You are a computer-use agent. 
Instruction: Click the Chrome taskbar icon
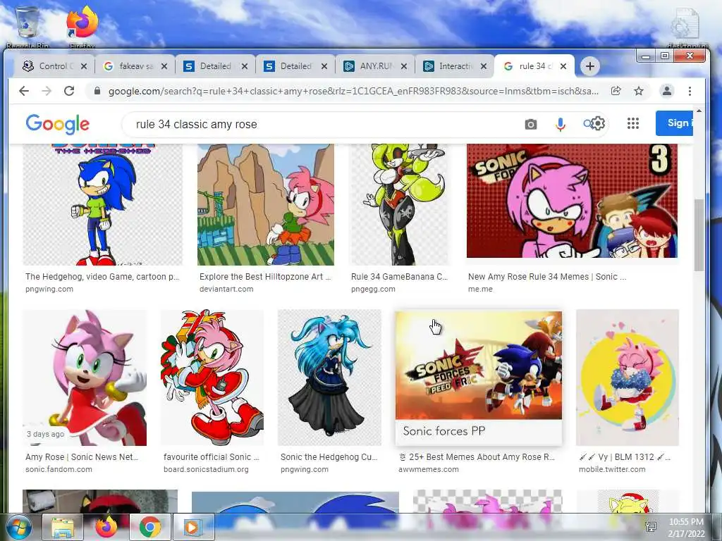point(149,527)
